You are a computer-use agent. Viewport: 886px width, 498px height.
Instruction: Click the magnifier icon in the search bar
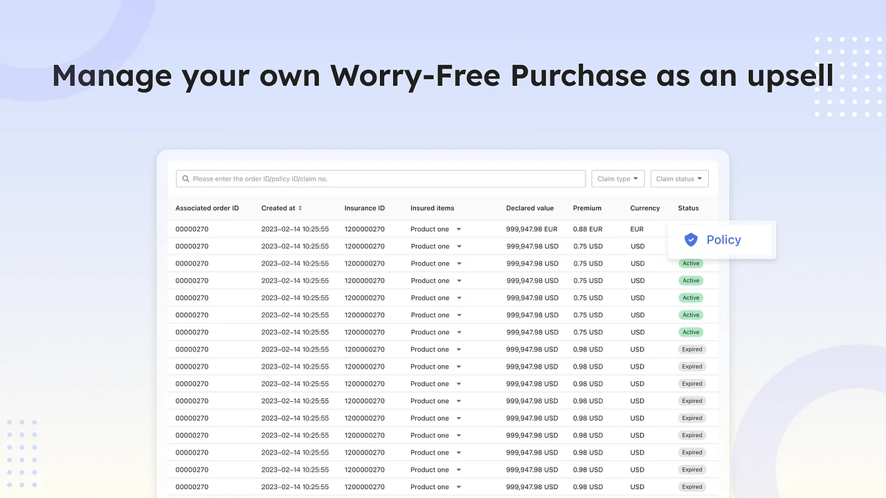click(x=186, y=178)
